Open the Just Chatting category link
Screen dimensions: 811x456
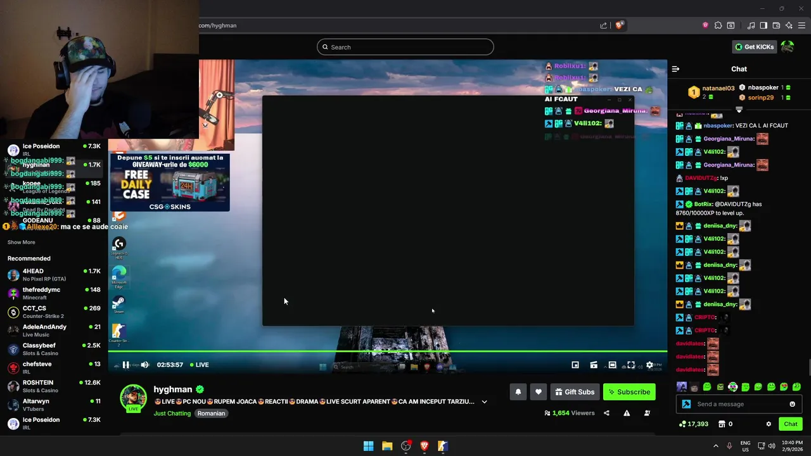(172, 414)
